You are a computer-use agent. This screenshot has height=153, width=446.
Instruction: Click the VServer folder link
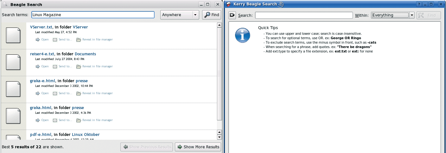click(80, 27)
